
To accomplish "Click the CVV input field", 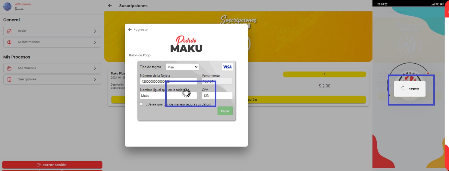I will click(217, 96).
